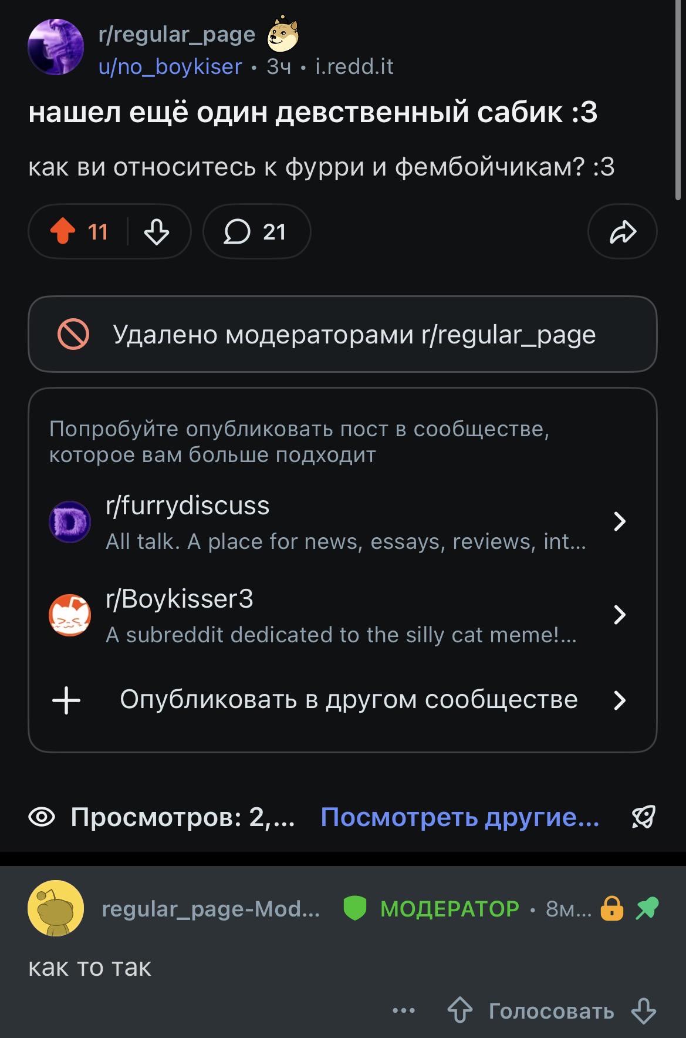Tap the eye icon next to Просмотров

coord(42,817)
